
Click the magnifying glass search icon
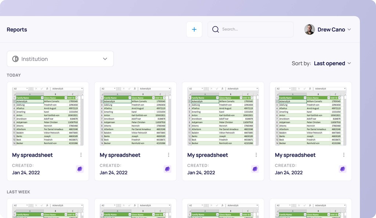point(216,29)
